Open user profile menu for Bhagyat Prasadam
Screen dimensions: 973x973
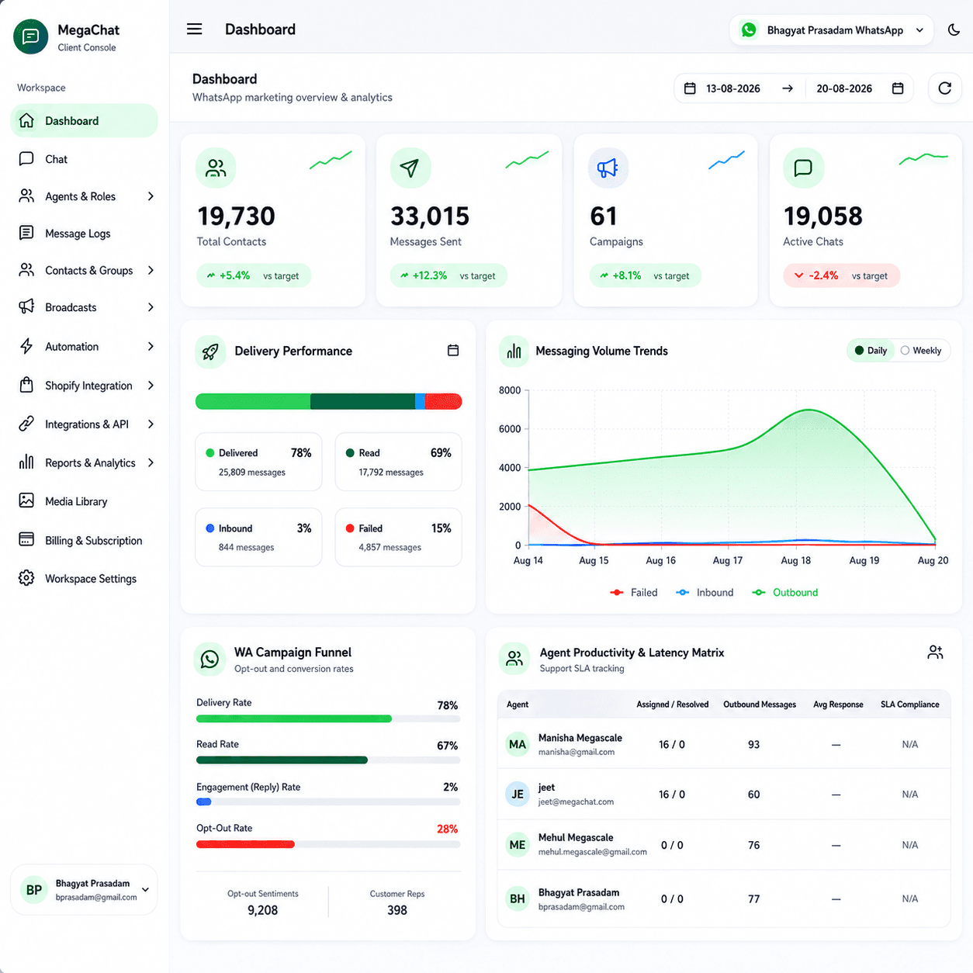pos(84,890)
